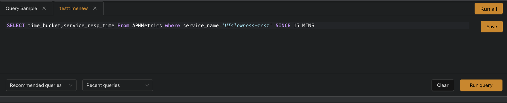This screenshot has width=507, height=103.
Task: Select the testtimenew tab
Action: [74, 8]
